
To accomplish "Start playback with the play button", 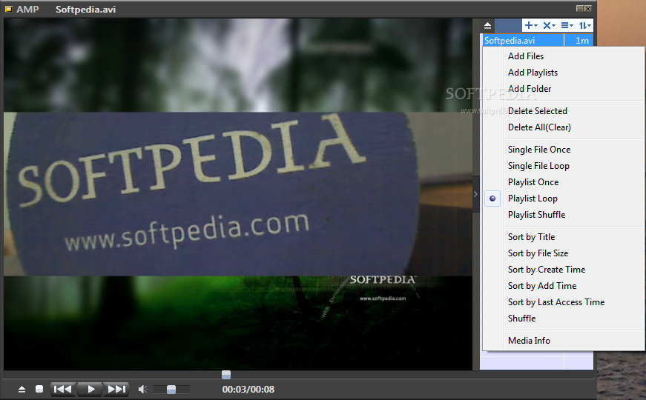I will click(90, 389).
